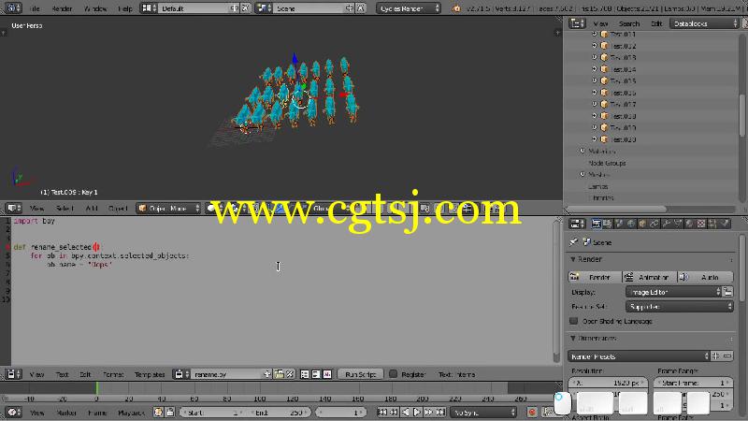Delete the current Scene with X icon
The width and height of the screenshot is (748, 421).
(x=361, y=8)
